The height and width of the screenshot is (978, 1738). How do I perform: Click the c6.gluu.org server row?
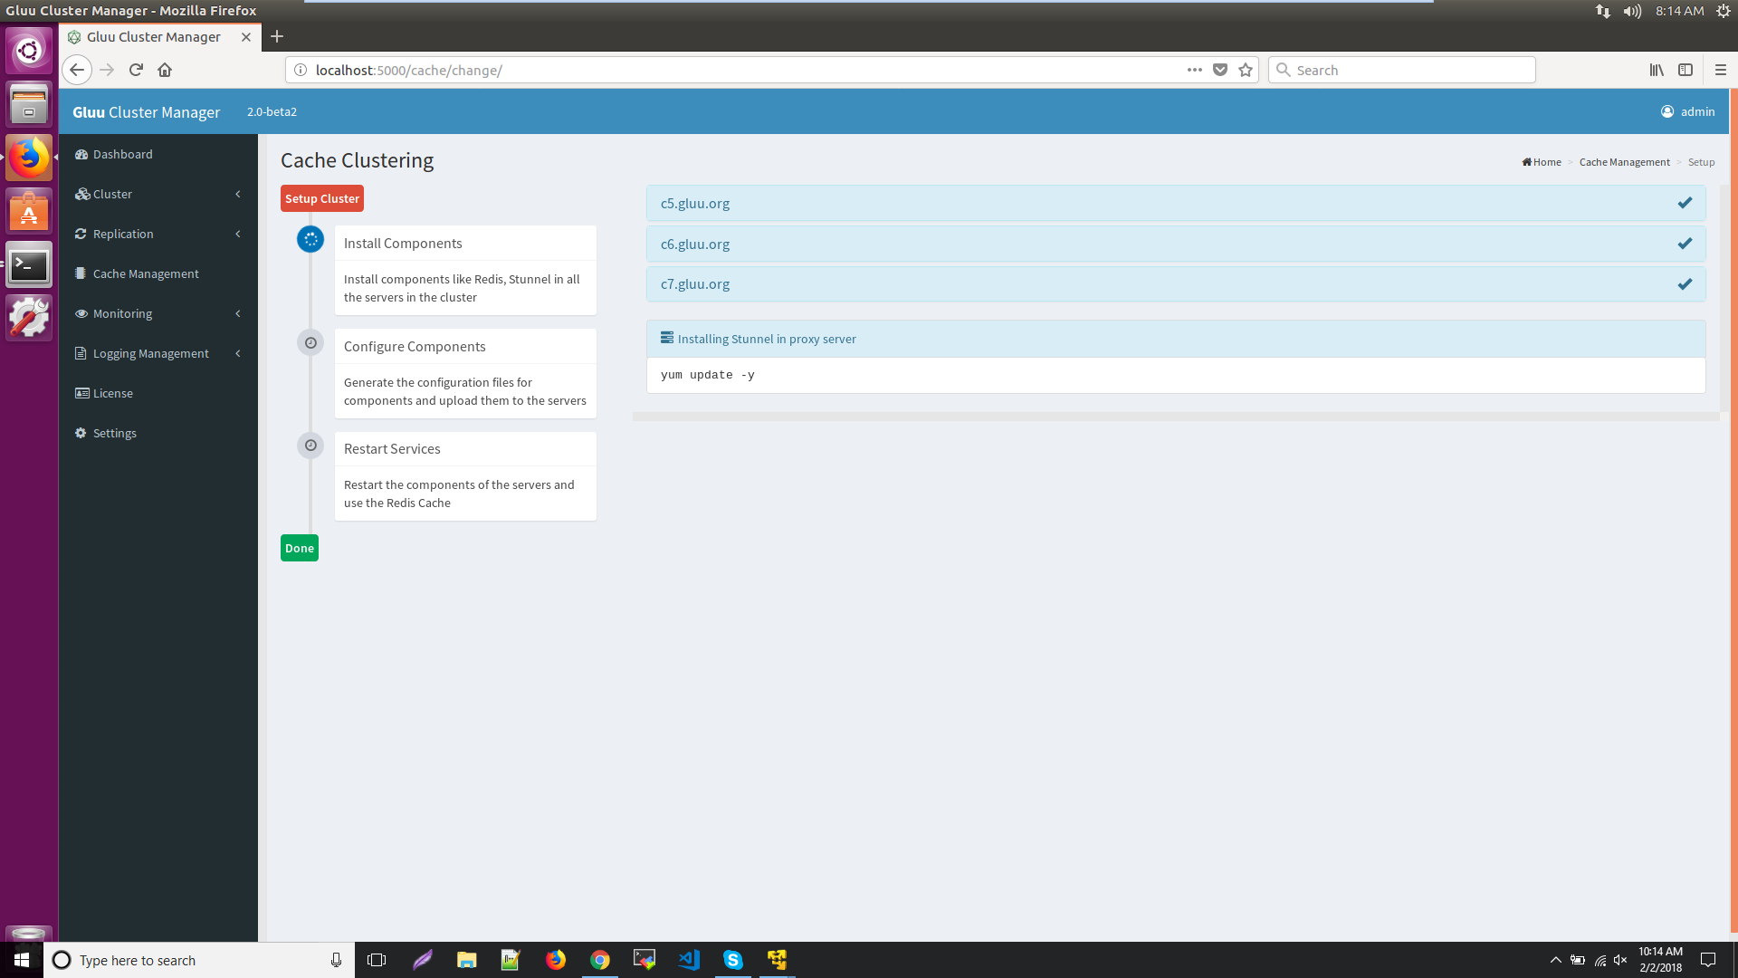[1176, 244]
